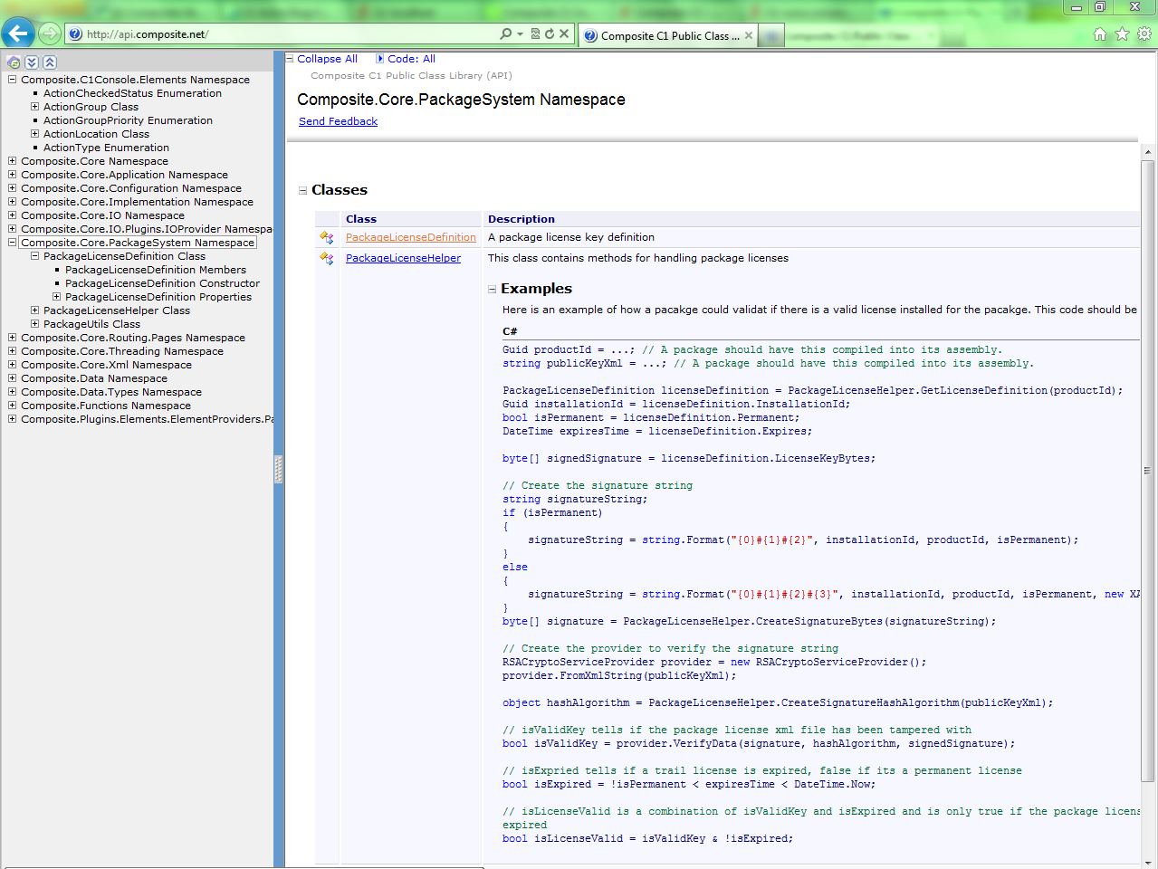Open the browser Tools gear icon
Viewport: 1158px width, 869px height.
tap(1142, 33)
